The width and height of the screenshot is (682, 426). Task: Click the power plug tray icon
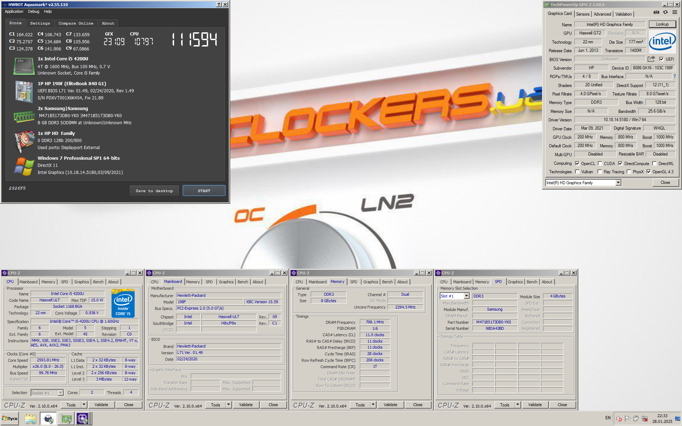click(636, 419)
